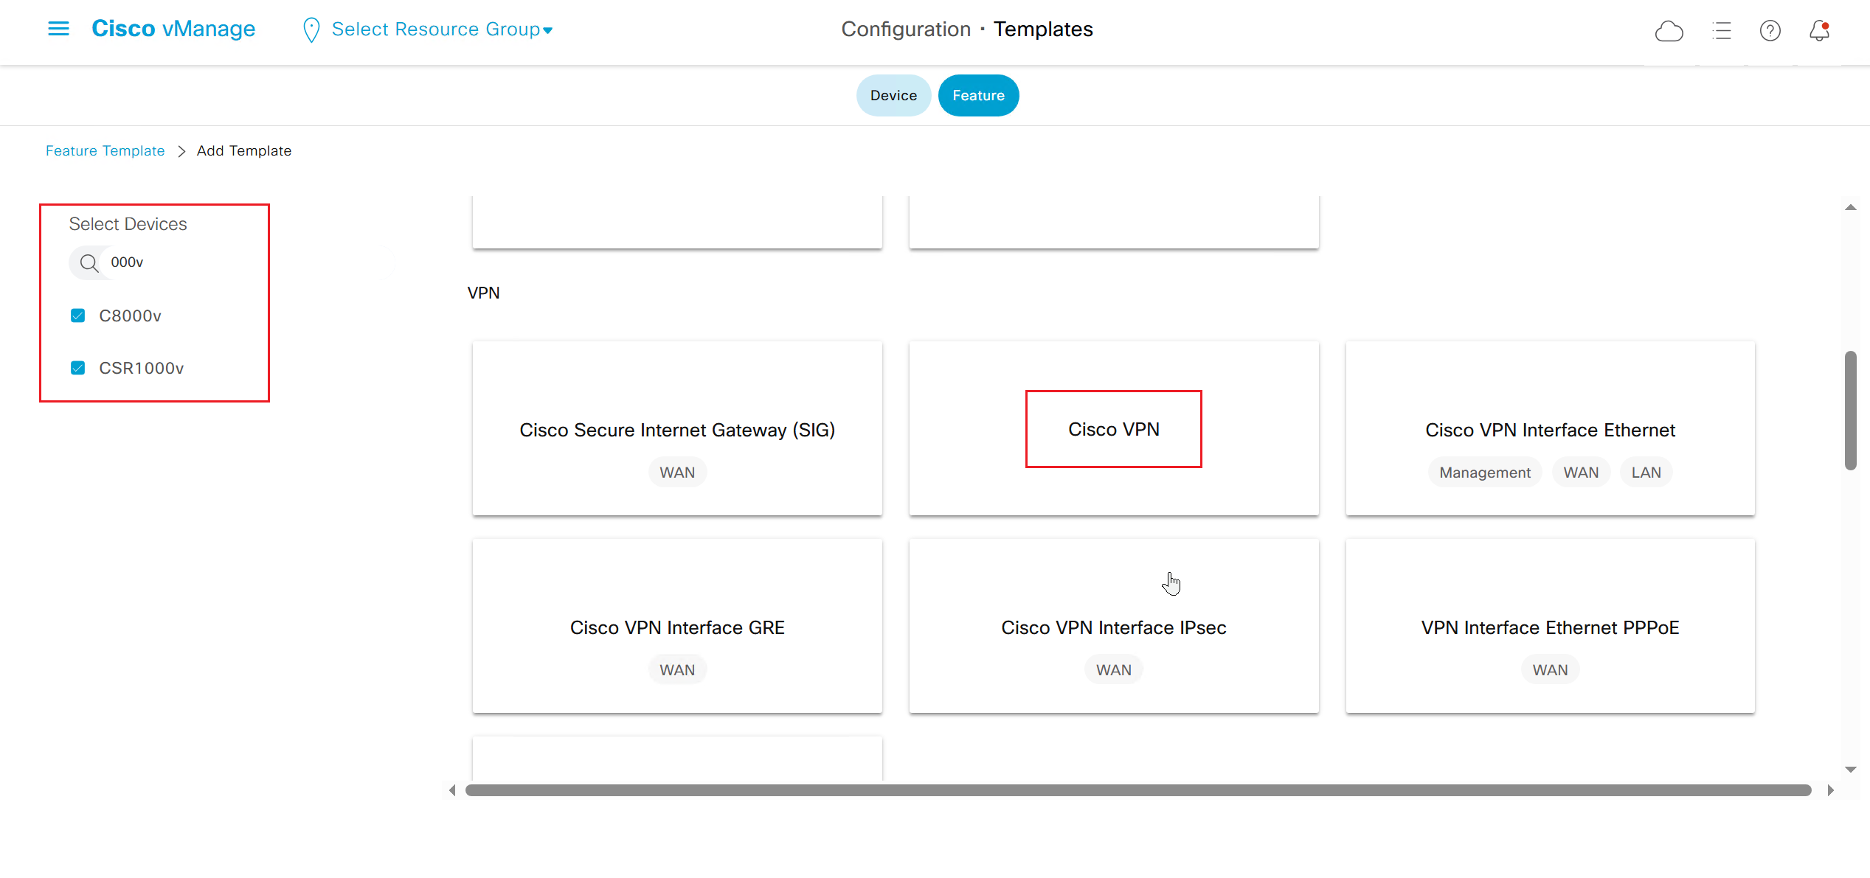Expand the Select Resource Group dropdown
The height and width of the screenshot is (878, 1870).
tap(442, 29)
